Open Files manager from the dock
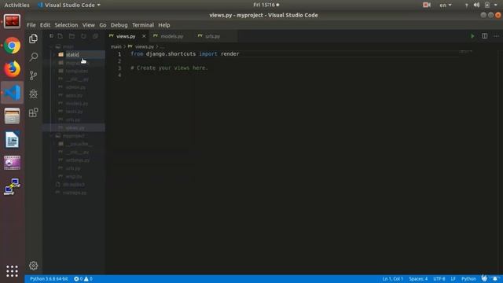Image resolution: width=503 pixels, height=283 pixels. pos(13,116)
